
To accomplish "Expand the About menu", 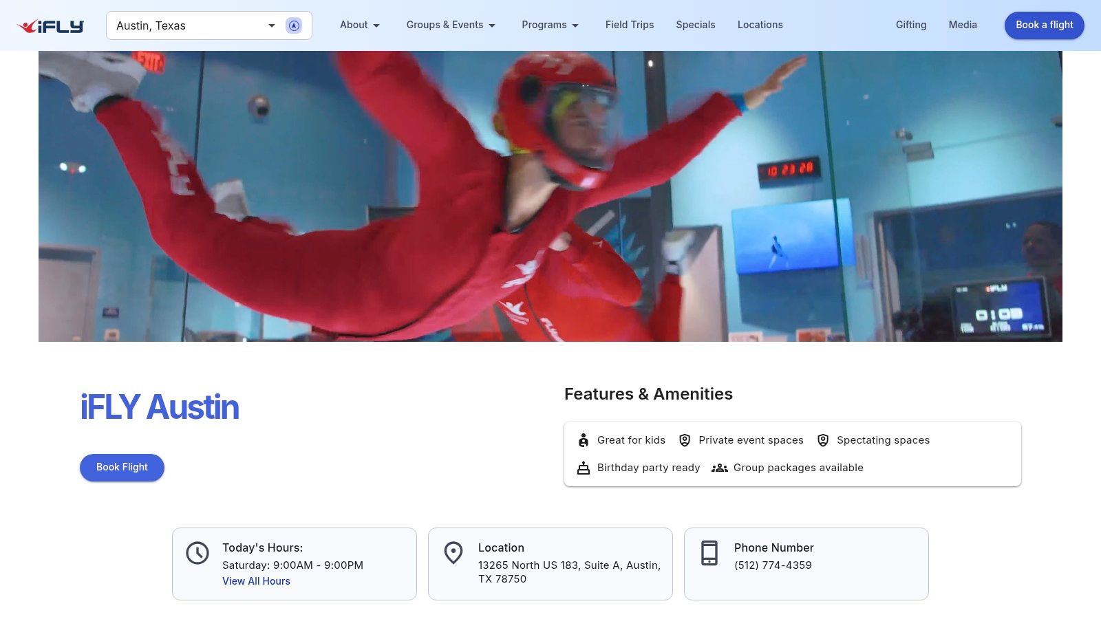I will click(x=360, y=25).
